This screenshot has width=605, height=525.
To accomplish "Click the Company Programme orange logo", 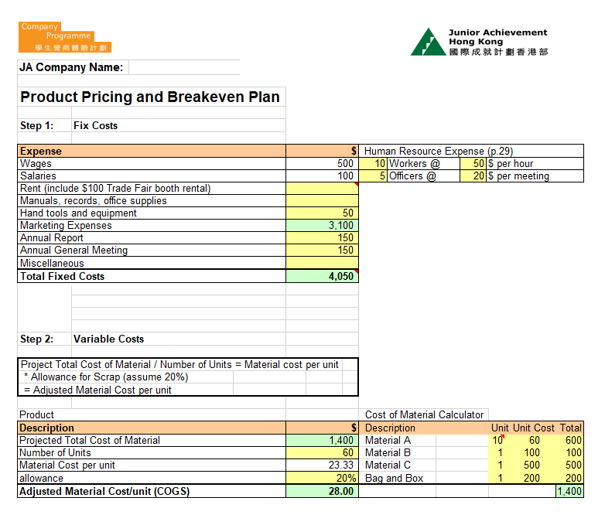I will click(64, 37).
